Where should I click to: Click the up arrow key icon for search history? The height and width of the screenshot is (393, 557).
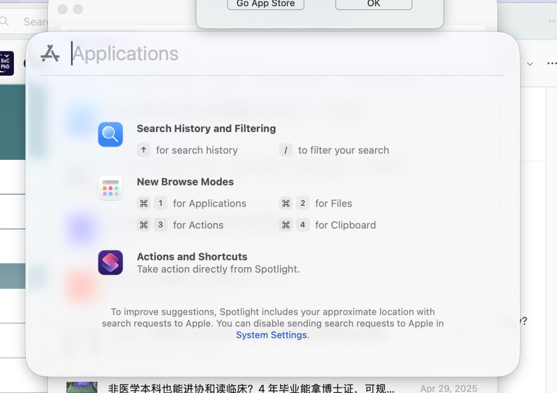(x=143, y=150)
